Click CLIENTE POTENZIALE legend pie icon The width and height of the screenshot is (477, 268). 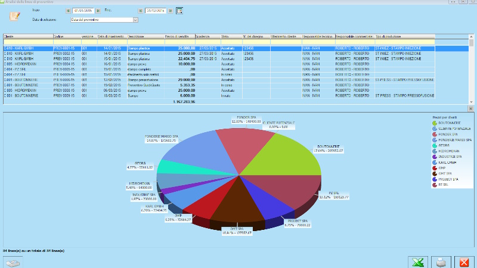click(435, 129)
